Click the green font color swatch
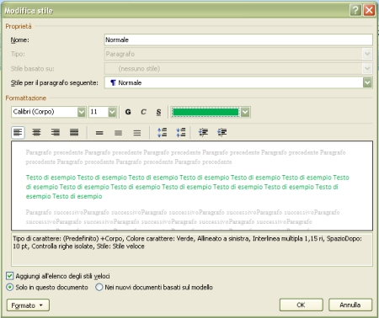Screen dimensions: 379x318 (206, 112)
